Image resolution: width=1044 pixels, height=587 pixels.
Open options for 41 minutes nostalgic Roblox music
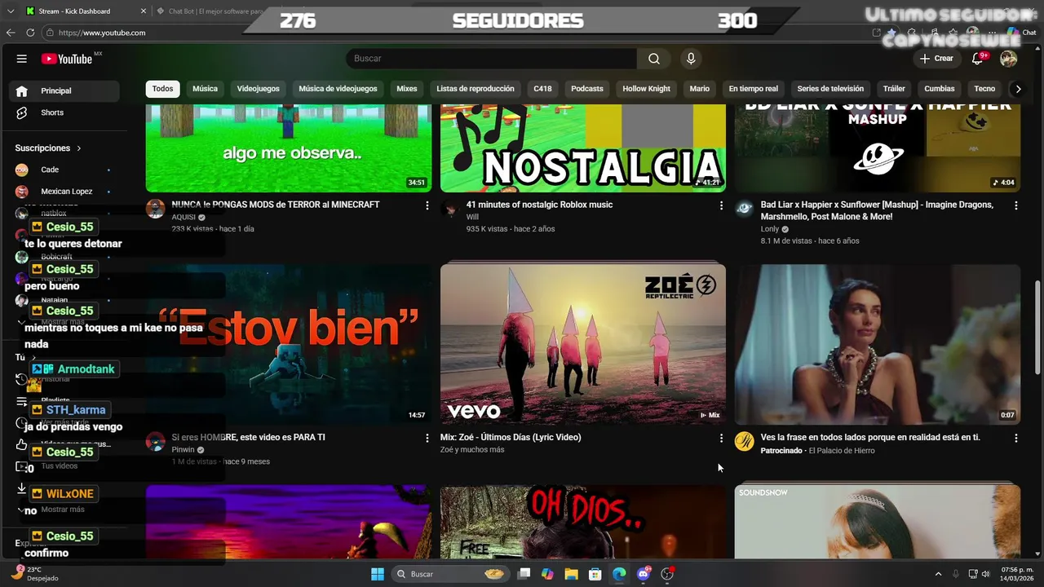coord(721,205)
